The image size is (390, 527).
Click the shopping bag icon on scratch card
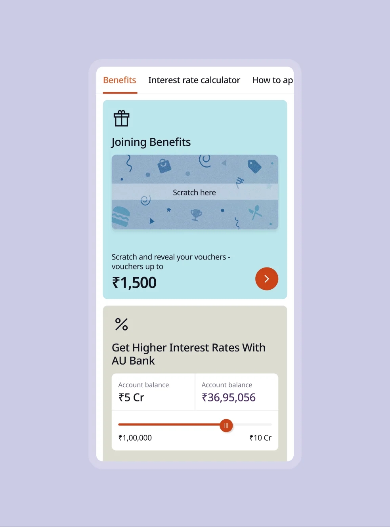[164, 166]
